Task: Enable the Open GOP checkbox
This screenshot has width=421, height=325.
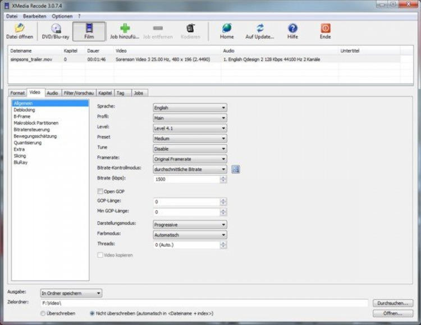Action: click(100, 192)
